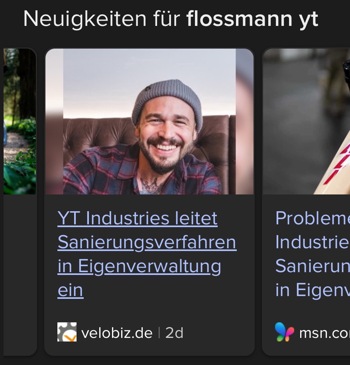
Task: Open the 'YT Industries leitet' headline link
Action: coord(138,218)
